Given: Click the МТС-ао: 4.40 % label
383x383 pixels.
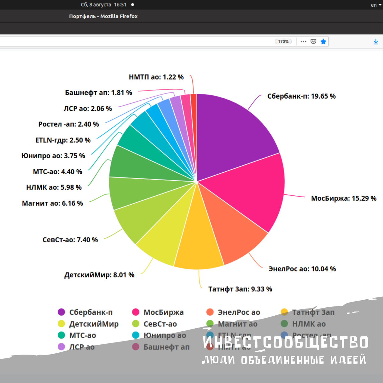Looking at the screenshot, I should click(57, 172).
